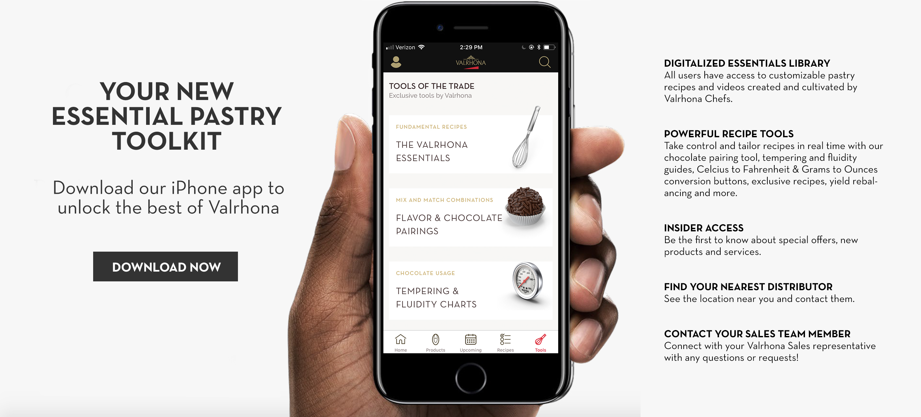Tap the user profile icon
The width and height of the screenshot is (921, 417).
pos(394,63)
